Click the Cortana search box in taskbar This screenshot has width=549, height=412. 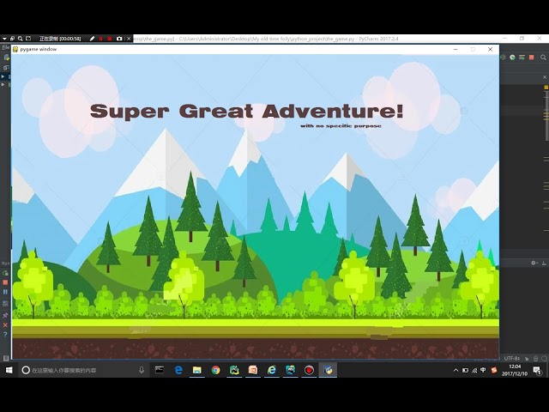point(84,370)
